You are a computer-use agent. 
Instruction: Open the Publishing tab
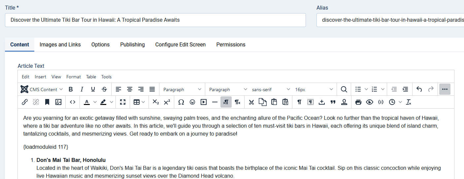[x=132, y=44]
